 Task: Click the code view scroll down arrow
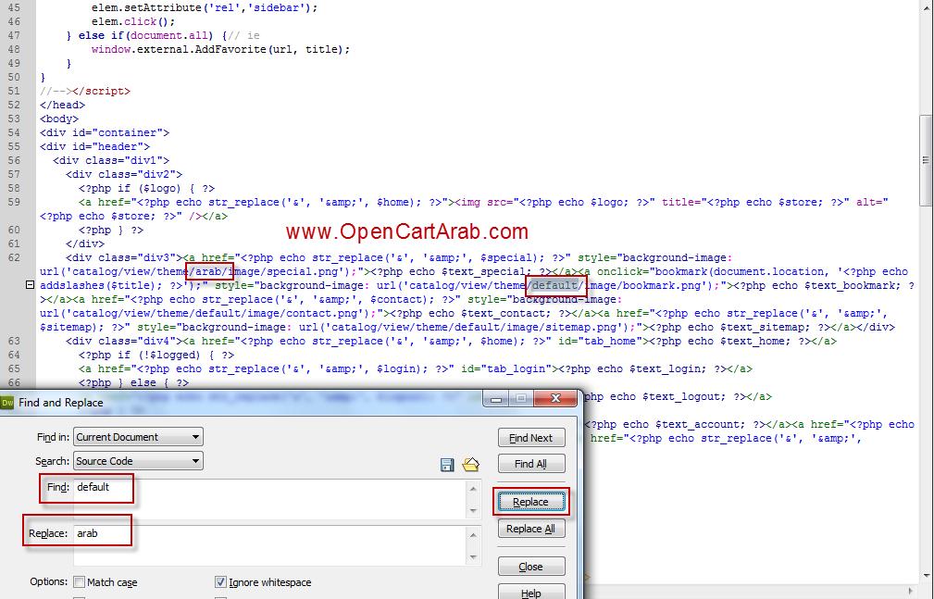point(926,576)
